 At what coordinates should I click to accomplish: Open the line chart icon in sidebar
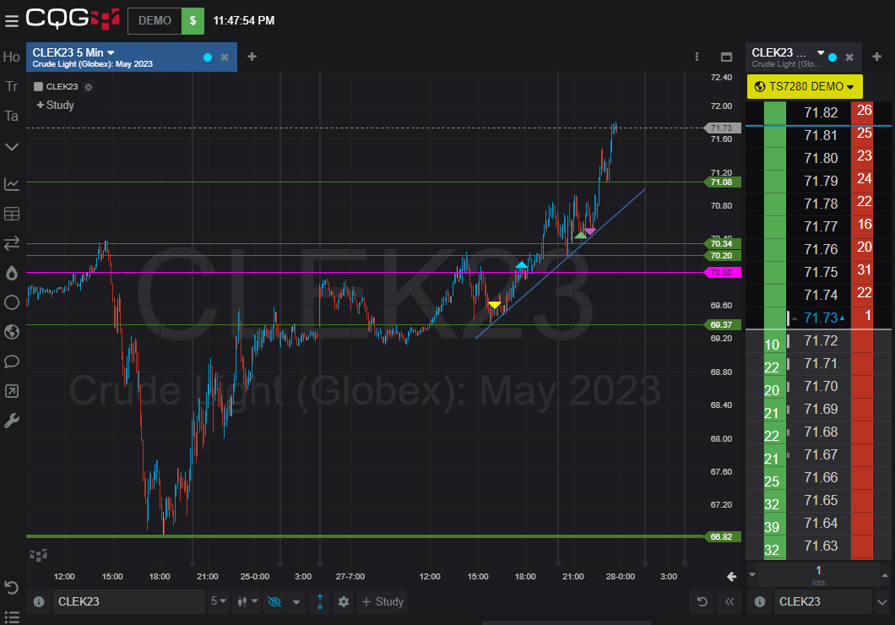pos(12,183)
